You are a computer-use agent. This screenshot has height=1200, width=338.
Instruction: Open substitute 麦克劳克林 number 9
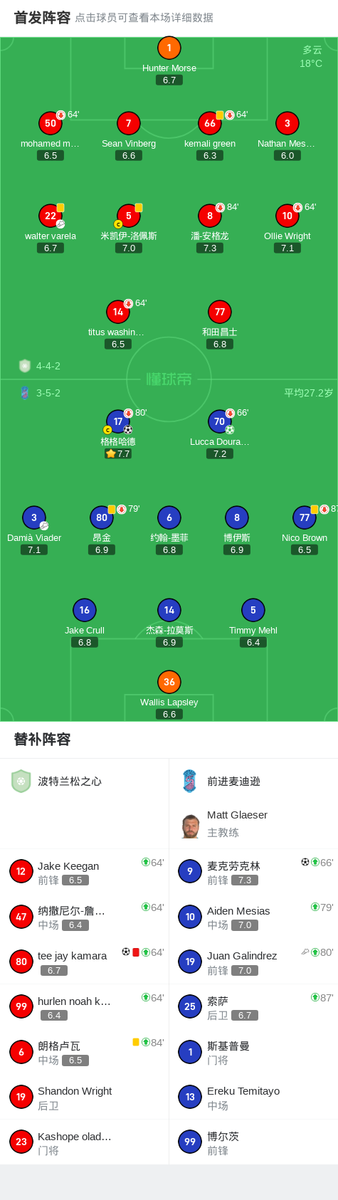pos(253,872)
